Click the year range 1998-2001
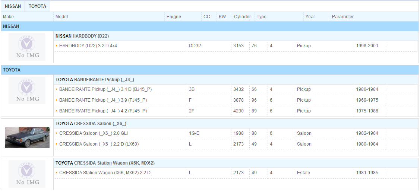Image resolution: width=420 pixels, height=191 pixels. [367, 46]
